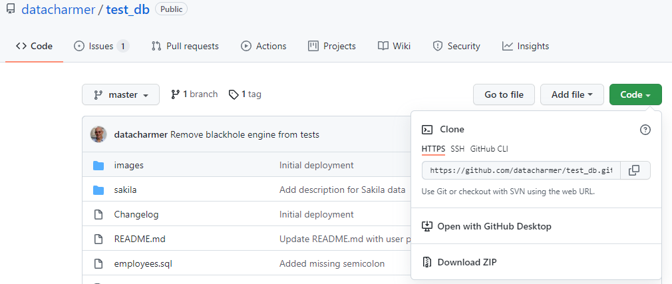Open the master branch dropdown

coord(120,94)
